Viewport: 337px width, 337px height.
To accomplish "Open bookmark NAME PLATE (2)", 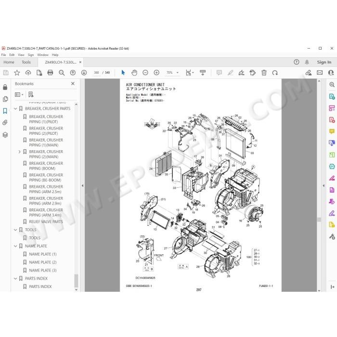I will (x=42, y=262).
